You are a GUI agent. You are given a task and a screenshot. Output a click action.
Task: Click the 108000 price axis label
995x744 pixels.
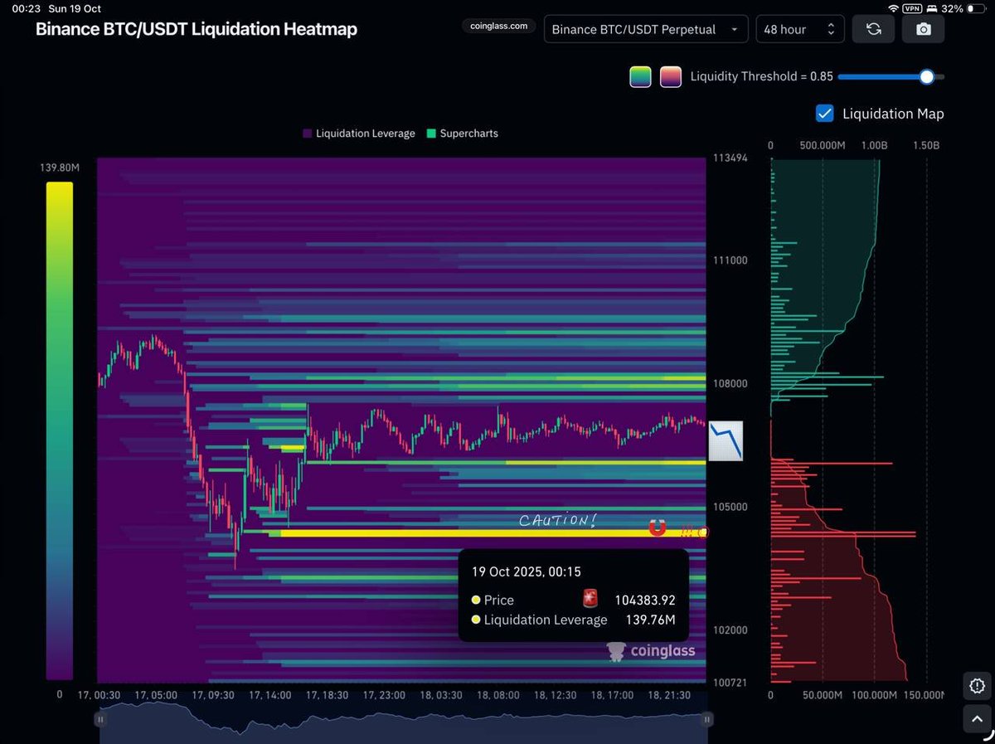click(730, 384)
